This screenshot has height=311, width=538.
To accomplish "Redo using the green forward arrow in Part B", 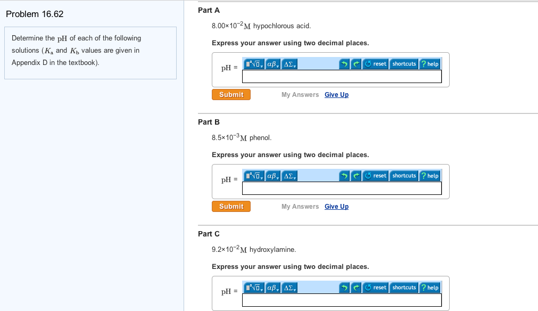I will [x=356, y=175].
